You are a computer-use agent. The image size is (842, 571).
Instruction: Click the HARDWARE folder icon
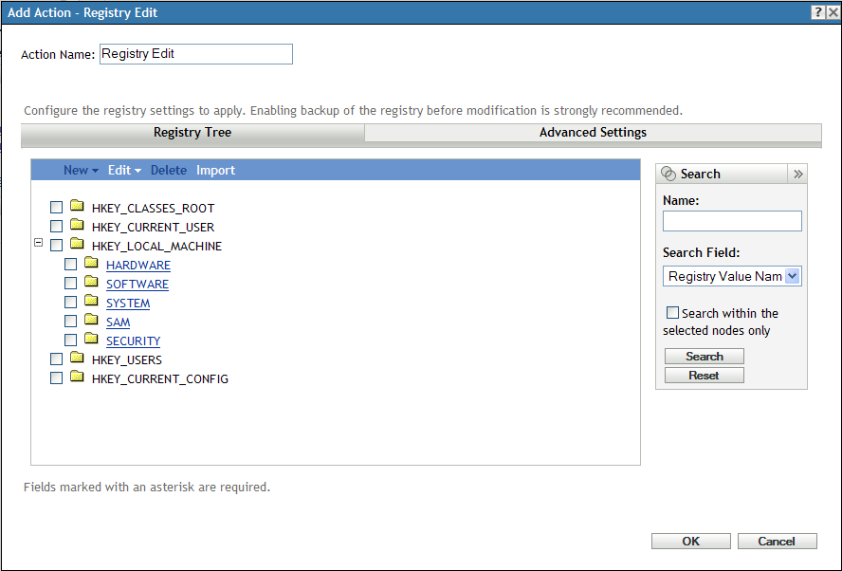[92, 263]
